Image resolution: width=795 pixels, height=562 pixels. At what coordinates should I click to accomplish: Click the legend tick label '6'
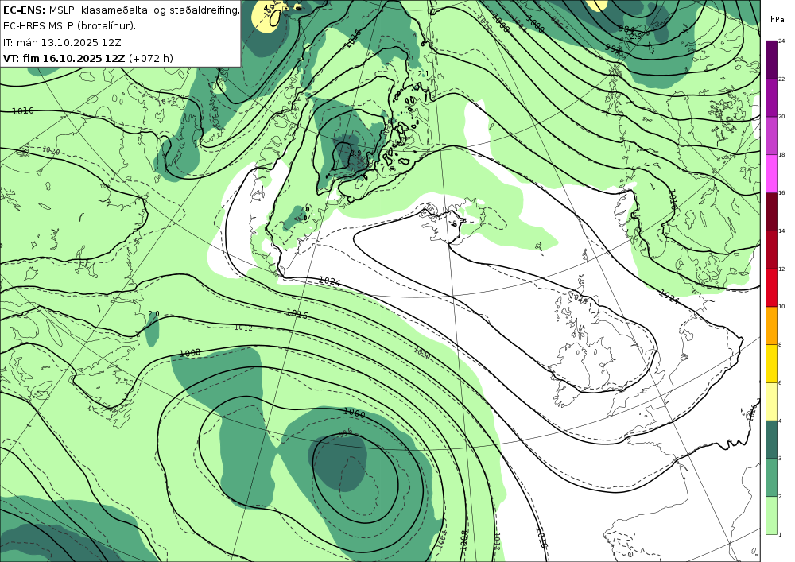tap(780, 382)
